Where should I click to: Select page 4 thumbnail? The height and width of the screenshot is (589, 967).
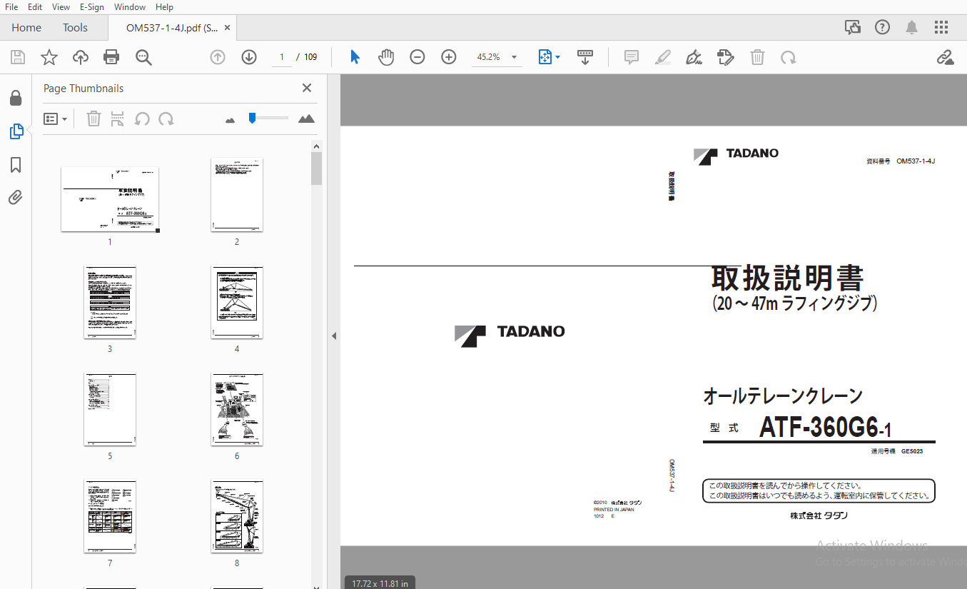(237, 302)
